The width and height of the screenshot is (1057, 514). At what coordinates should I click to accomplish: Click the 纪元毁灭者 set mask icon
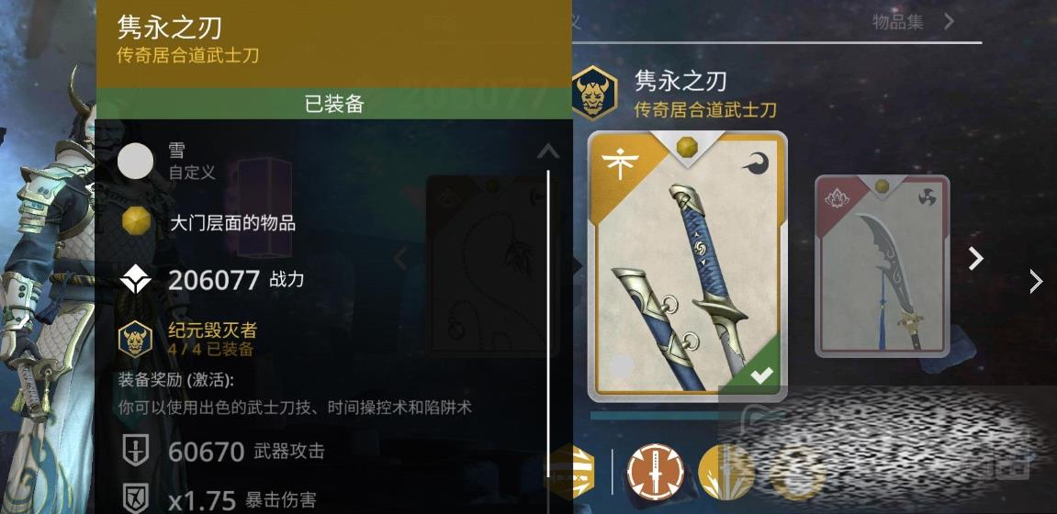coord(136,339)
